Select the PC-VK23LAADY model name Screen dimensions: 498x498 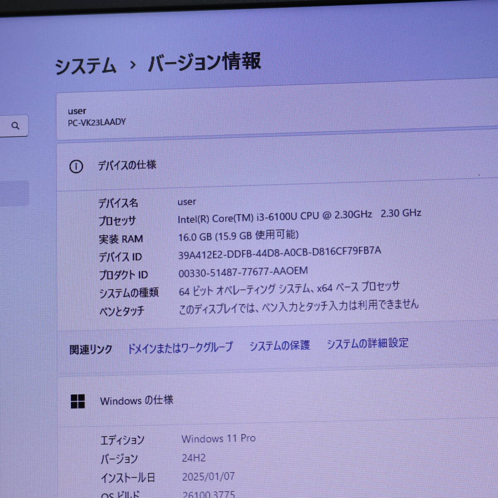[x=97, y=122]
